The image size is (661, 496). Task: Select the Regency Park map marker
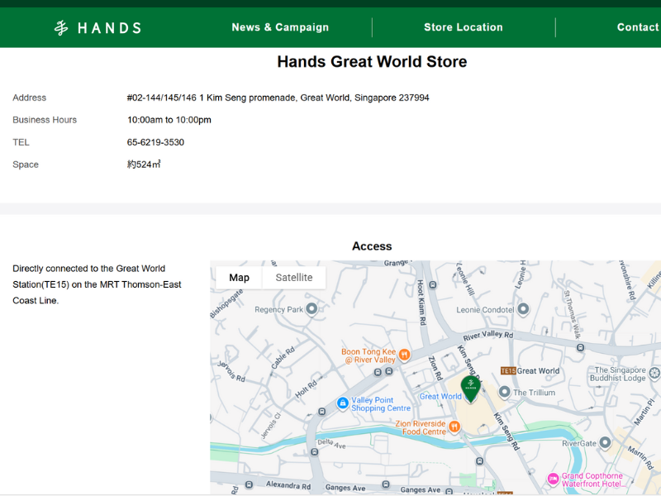point(311,309)
